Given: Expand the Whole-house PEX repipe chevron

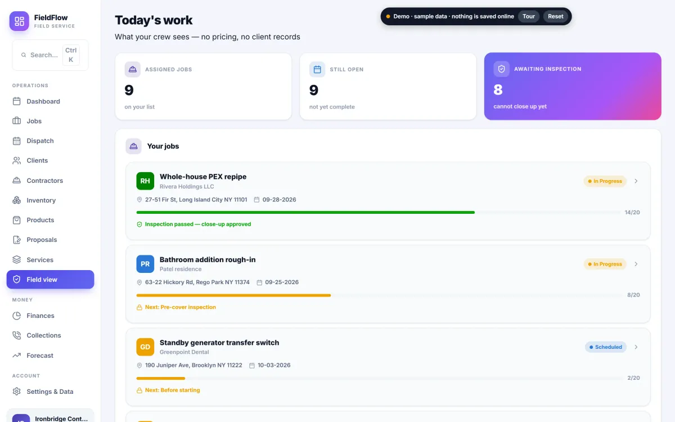Looking at the screenshot, I should [636, 181].
